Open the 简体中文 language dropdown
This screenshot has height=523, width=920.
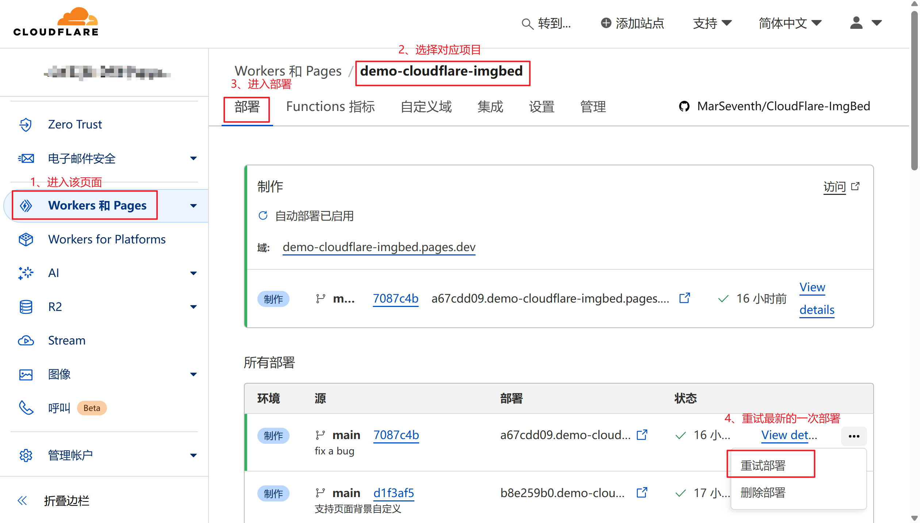pos(790,23)
